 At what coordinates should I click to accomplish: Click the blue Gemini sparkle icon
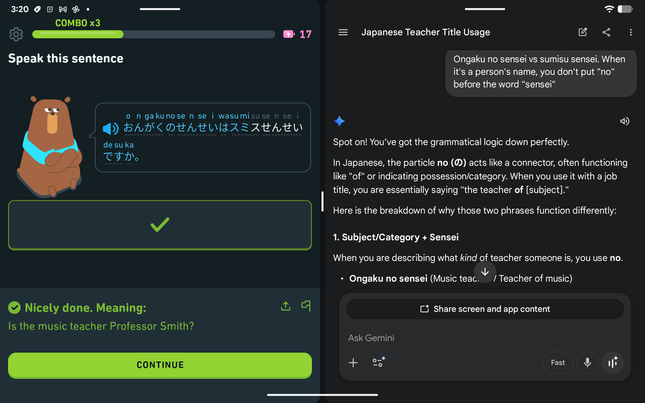[340, 121]
